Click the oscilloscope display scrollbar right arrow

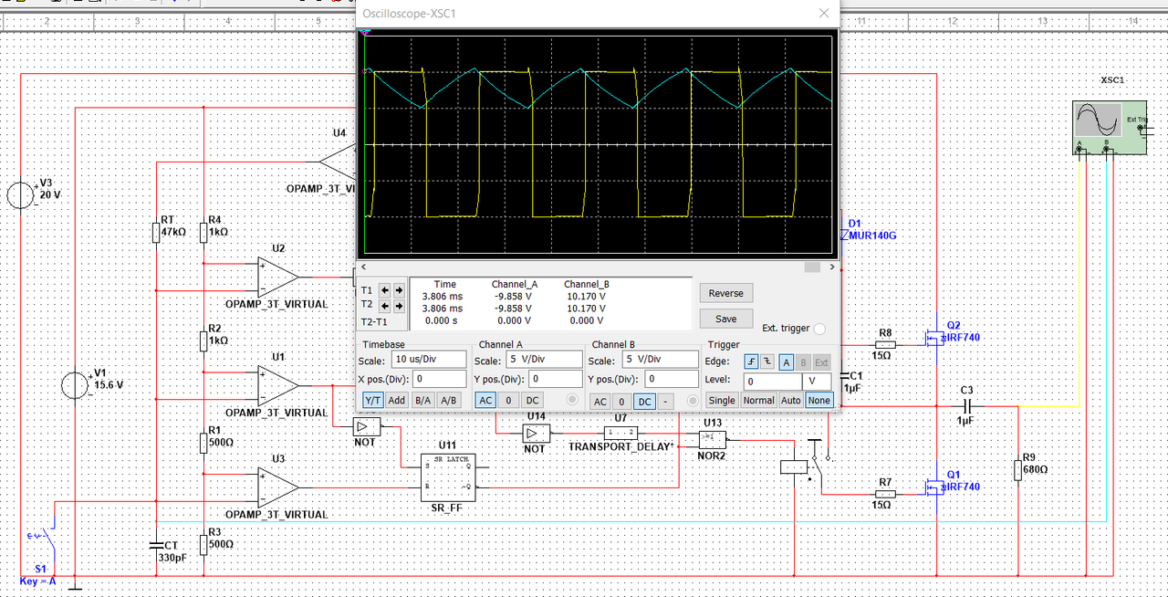point(830,267)
